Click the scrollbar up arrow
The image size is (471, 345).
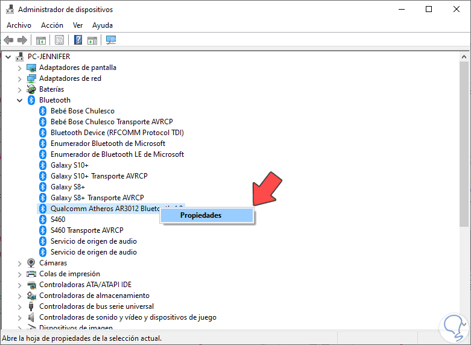(x=464, y=57)
